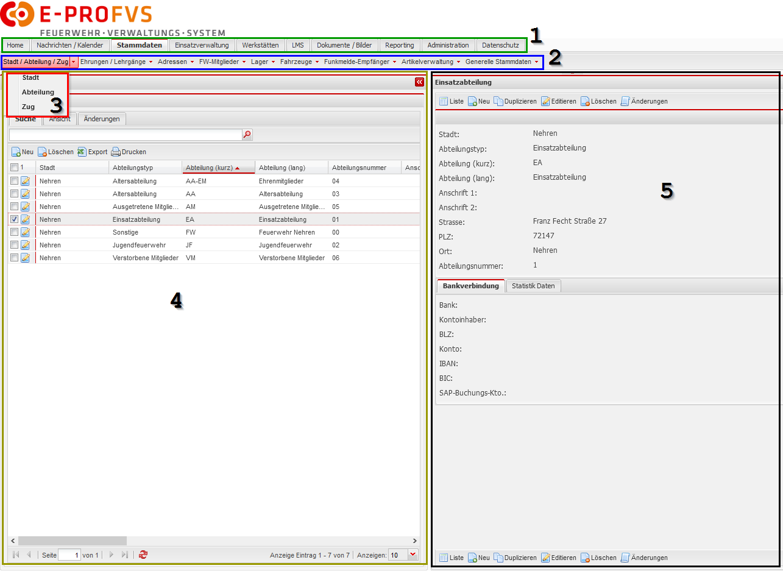Click the Drucken printer icon
Viewport: 783px width, 571px height.
point(115,152)
